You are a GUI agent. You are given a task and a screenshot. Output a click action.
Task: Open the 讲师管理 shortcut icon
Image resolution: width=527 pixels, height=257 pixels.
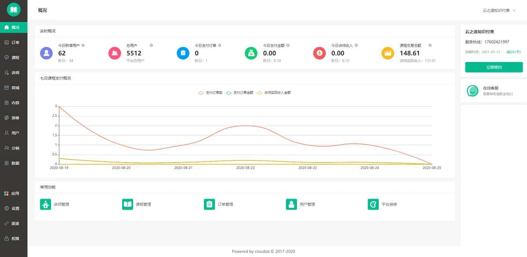click(x=46, y=204)
